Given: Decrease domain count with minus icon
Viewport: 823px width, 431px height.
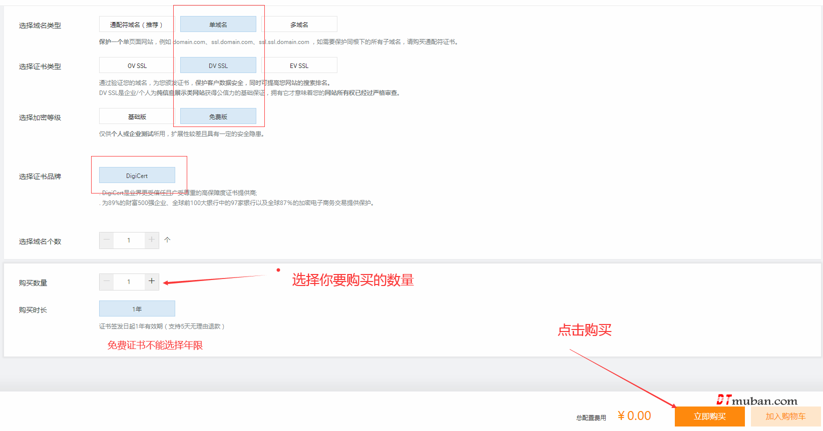Looking at the screenshot, I should [107, 240].
